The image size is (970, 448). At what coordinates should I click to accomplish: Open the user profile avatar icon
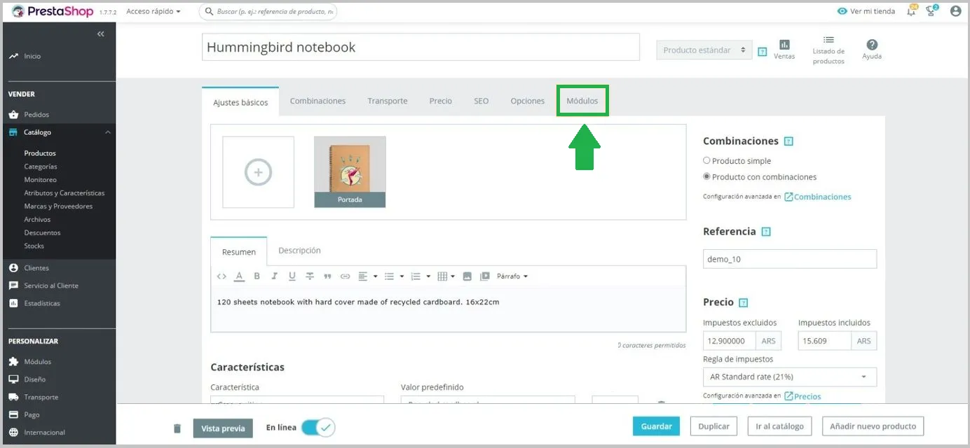tap(955, 11)
